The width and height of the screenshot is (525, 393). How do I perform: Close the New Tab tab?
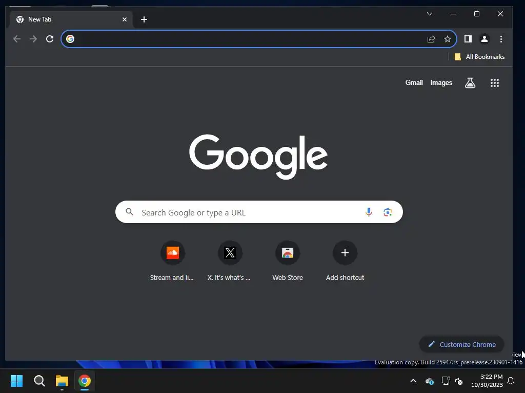click(x=125, y=19)
